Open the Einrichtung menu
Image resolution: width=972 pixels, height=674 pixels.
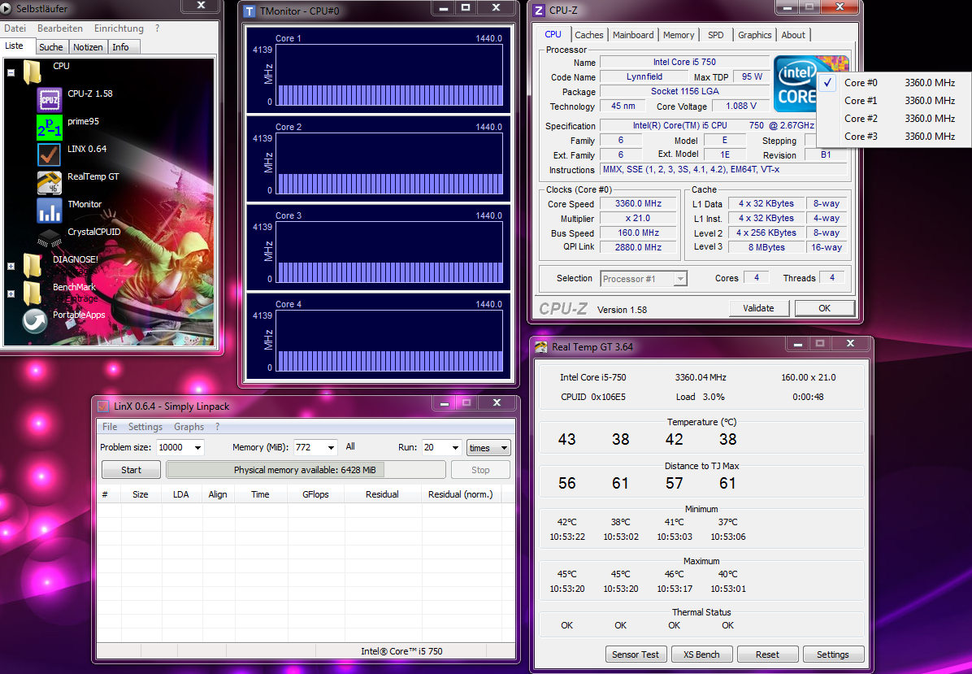tap(119, 28)
